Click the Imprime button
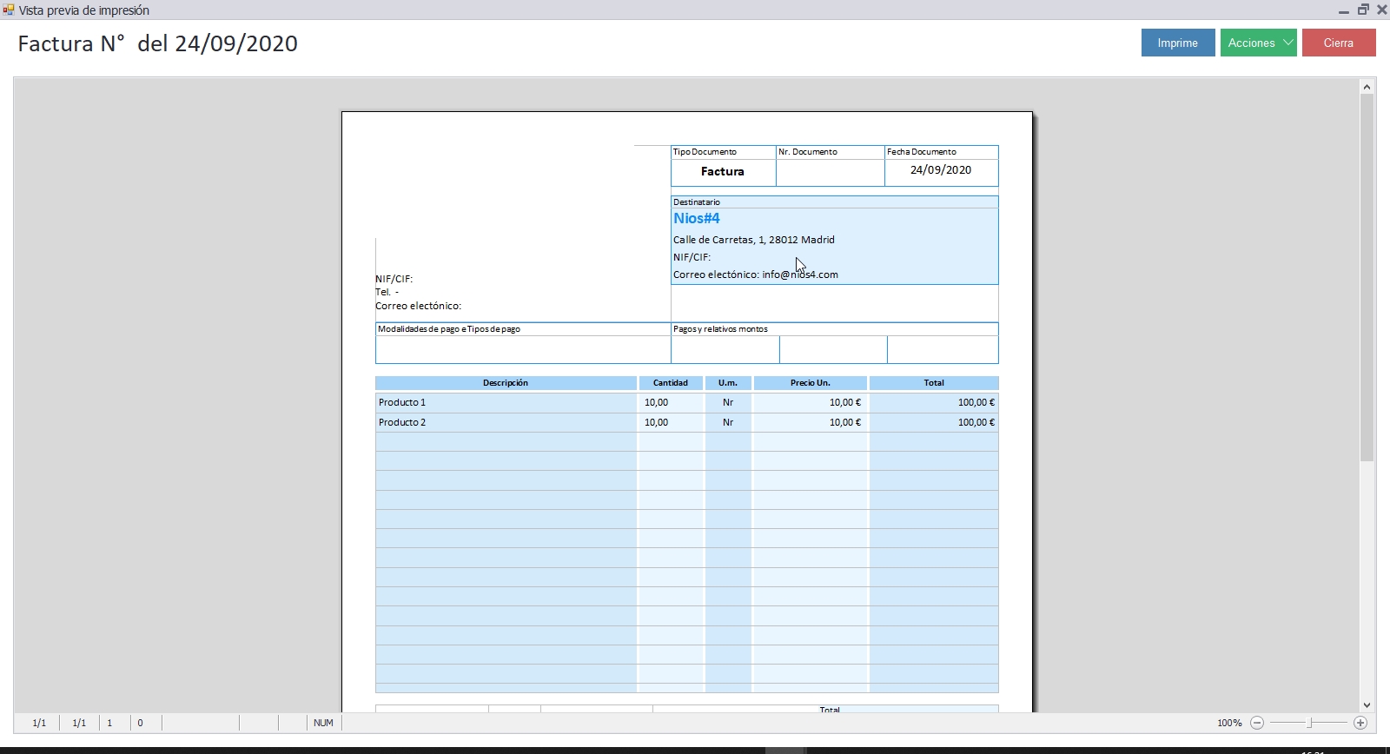The image size is (1390, 754). click(x=1177, y=43)
